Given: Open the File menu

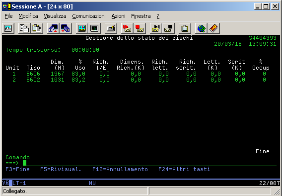Looking at the screenshot, I should click(x=8, y=16).
